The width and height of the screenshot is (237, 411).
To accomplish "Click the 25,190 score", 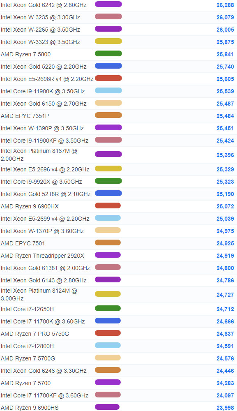I will pyautogui.click(x=225, y=194).
